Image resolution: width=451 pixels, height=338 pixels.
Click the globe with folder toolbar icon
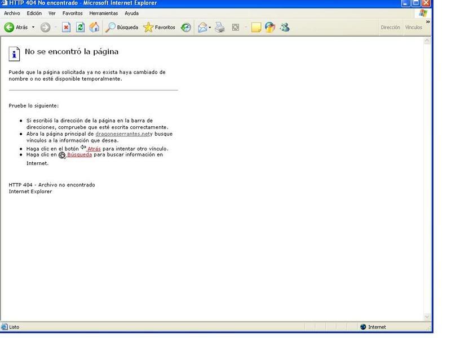[x=270, y=28]
